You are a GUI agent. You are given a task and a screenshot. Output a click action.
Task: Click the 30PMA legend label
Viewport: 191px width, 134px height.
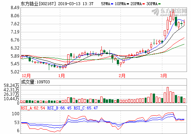(x=152, y=4)
